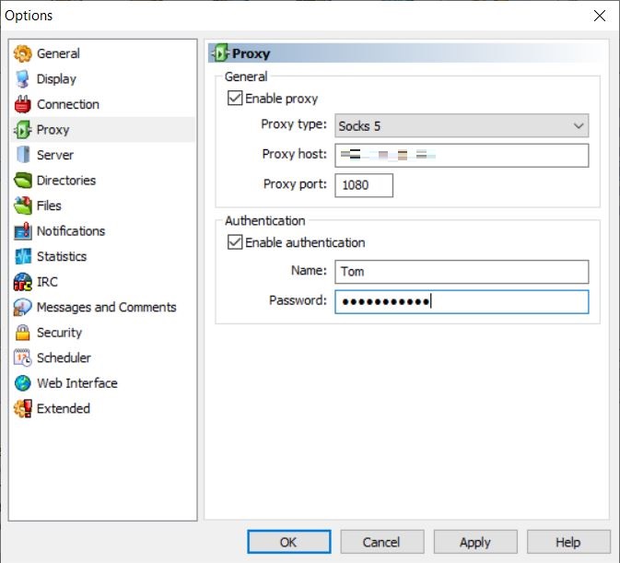This screenshot has width=620, height=563.
Task: Expand the Proxy type dropdown
Action: tap(461, 125)
